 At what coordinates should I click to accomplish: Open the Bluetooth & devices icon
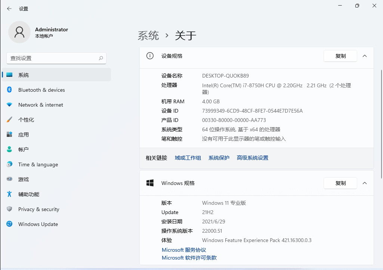9,90
